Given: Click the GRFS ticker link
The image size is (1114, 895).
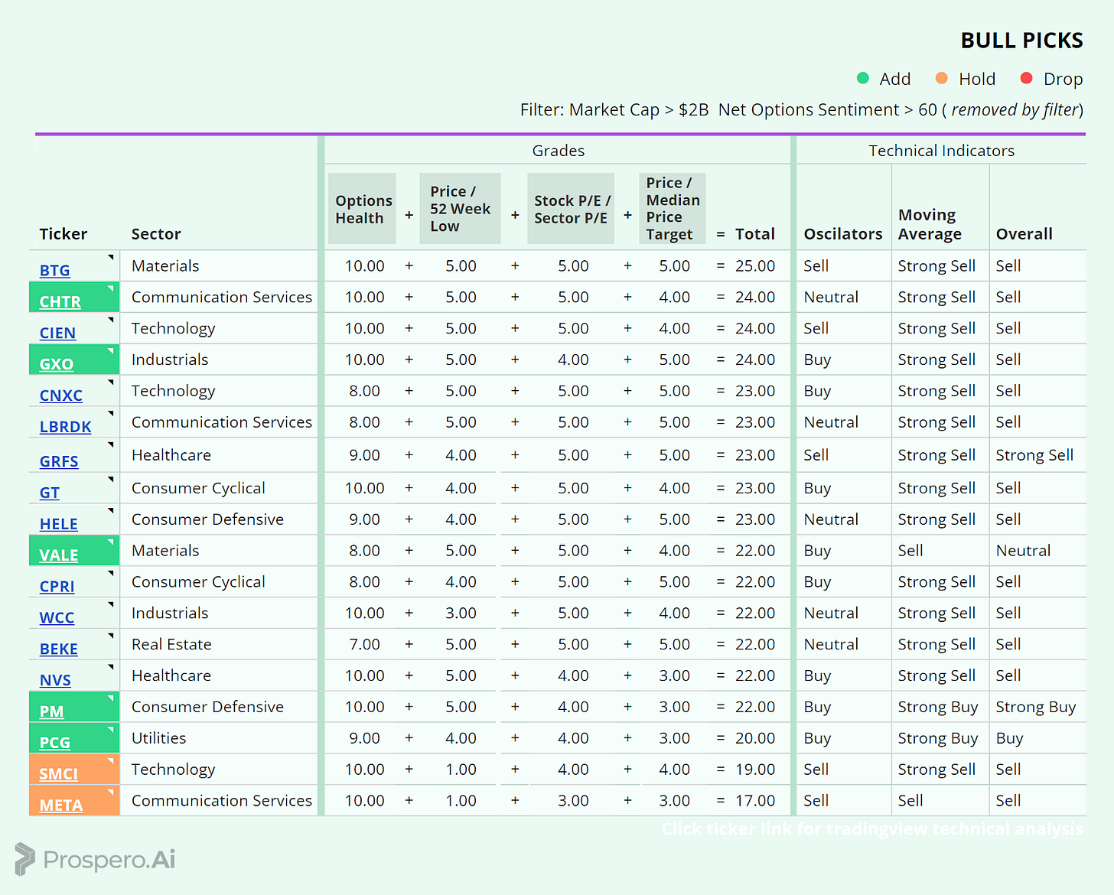Looking at the screenshot, I should (x=59, y=461).
